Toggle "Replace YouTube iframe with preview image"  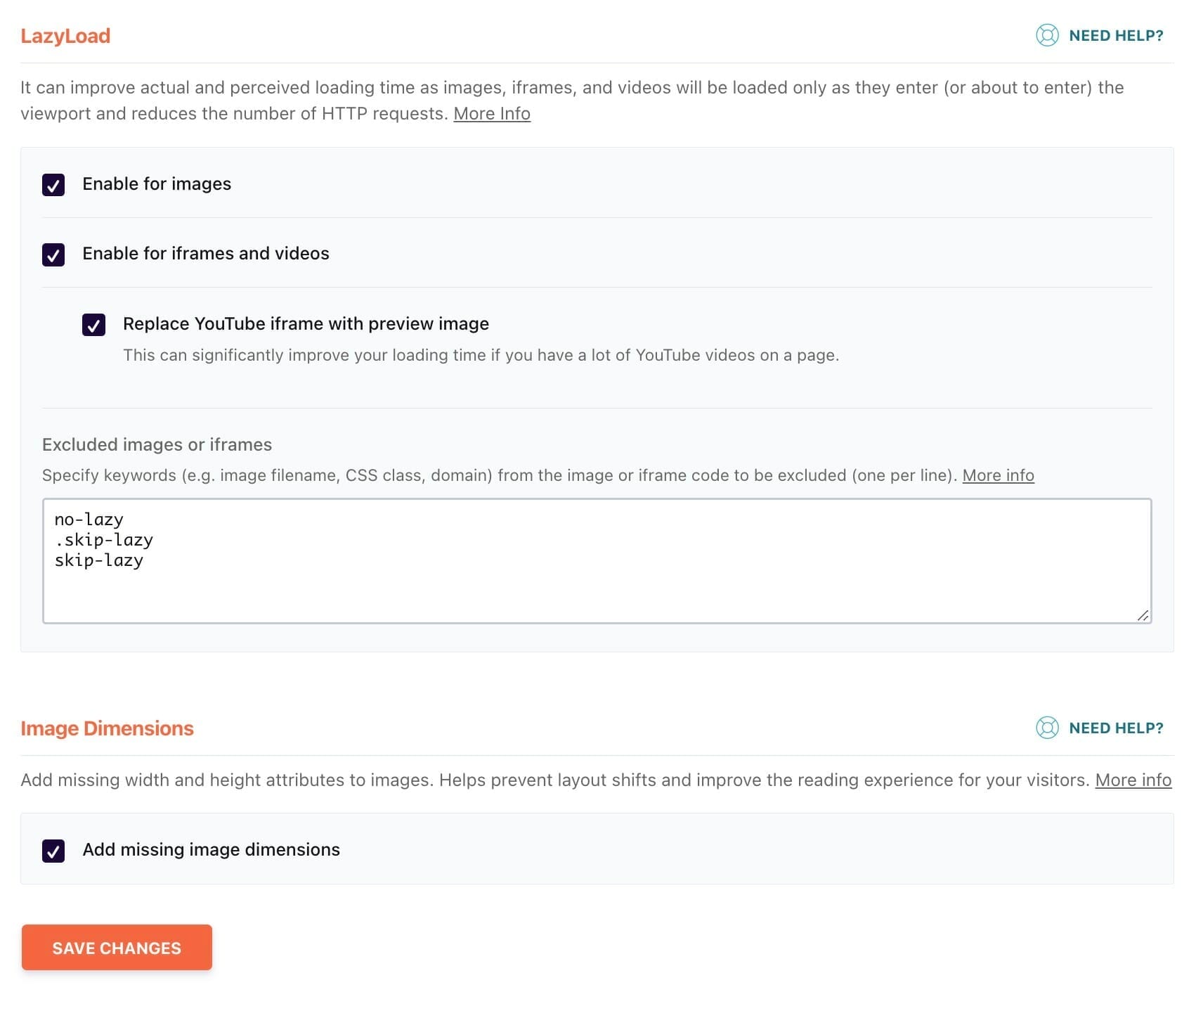pos(93,325)
